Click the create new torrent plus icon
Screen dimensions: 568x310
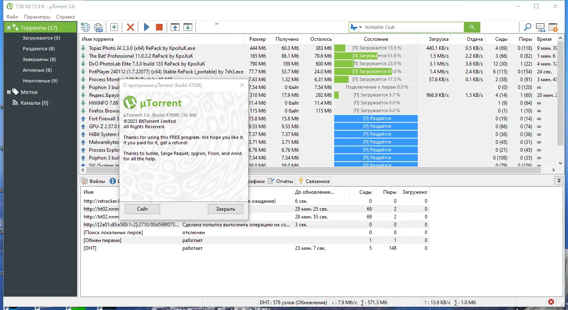coord(114,27)
